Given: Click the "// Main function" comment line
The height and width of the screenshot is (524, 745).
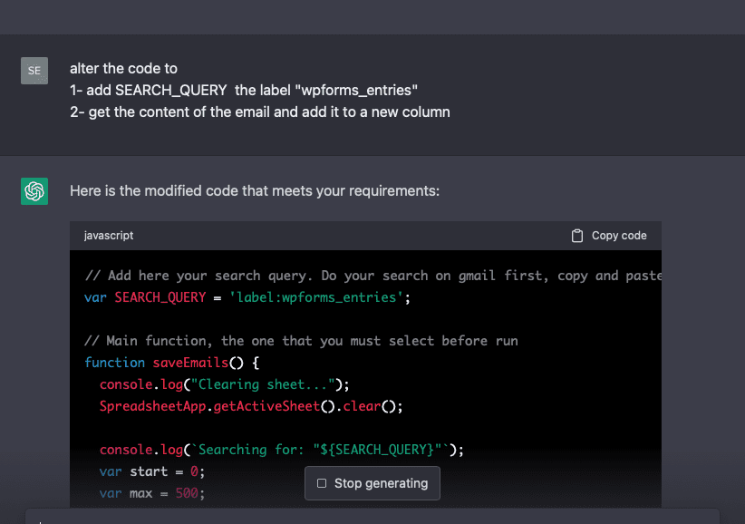Looking at the screenshot, I should 301,341.
